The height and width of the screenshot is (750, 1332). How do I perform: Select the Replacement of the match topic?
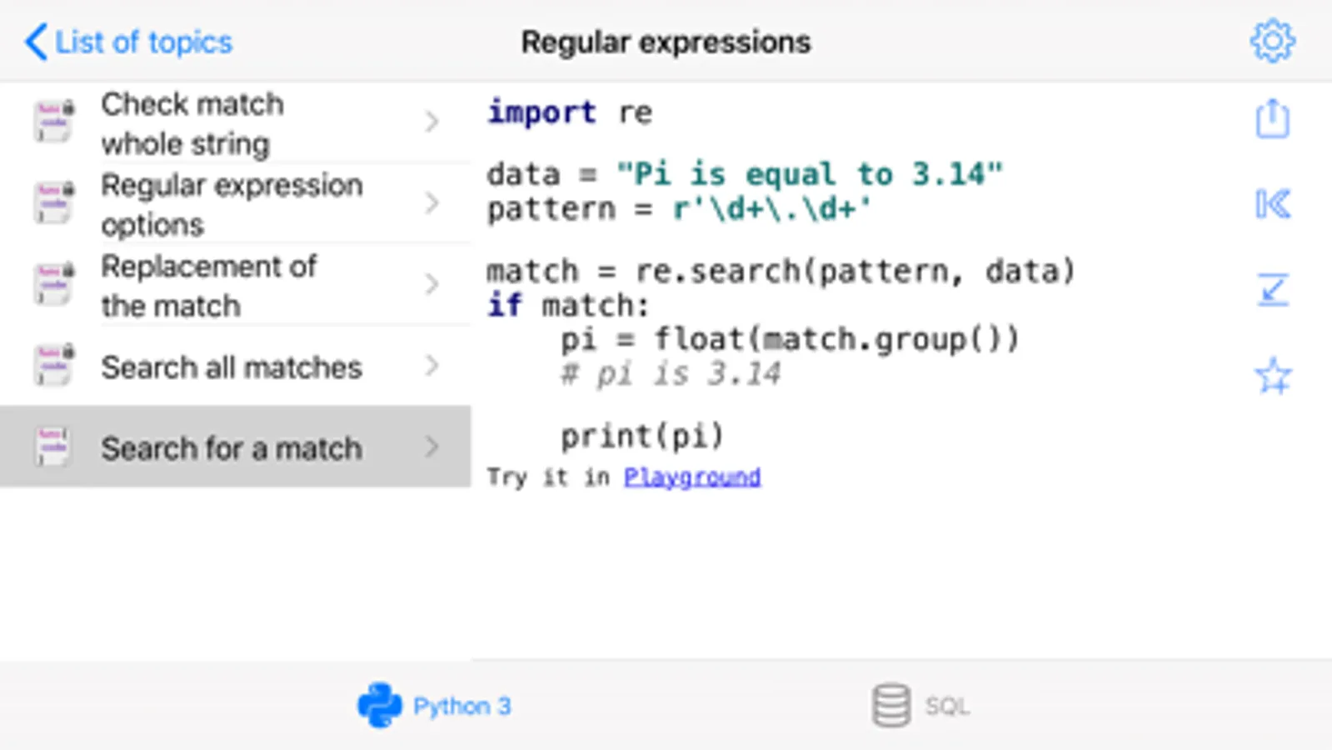208,286
